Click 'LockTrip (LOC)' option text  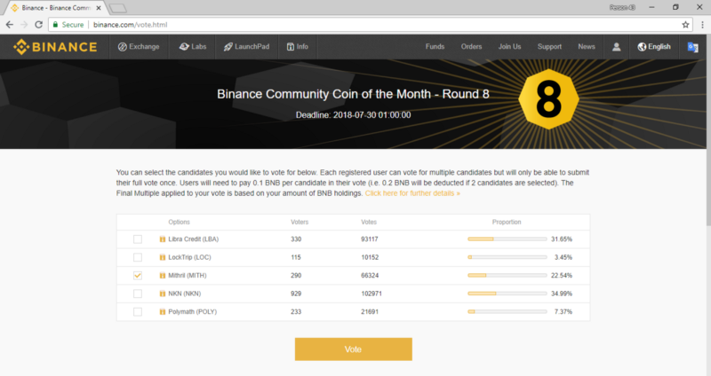pos(189,257)
